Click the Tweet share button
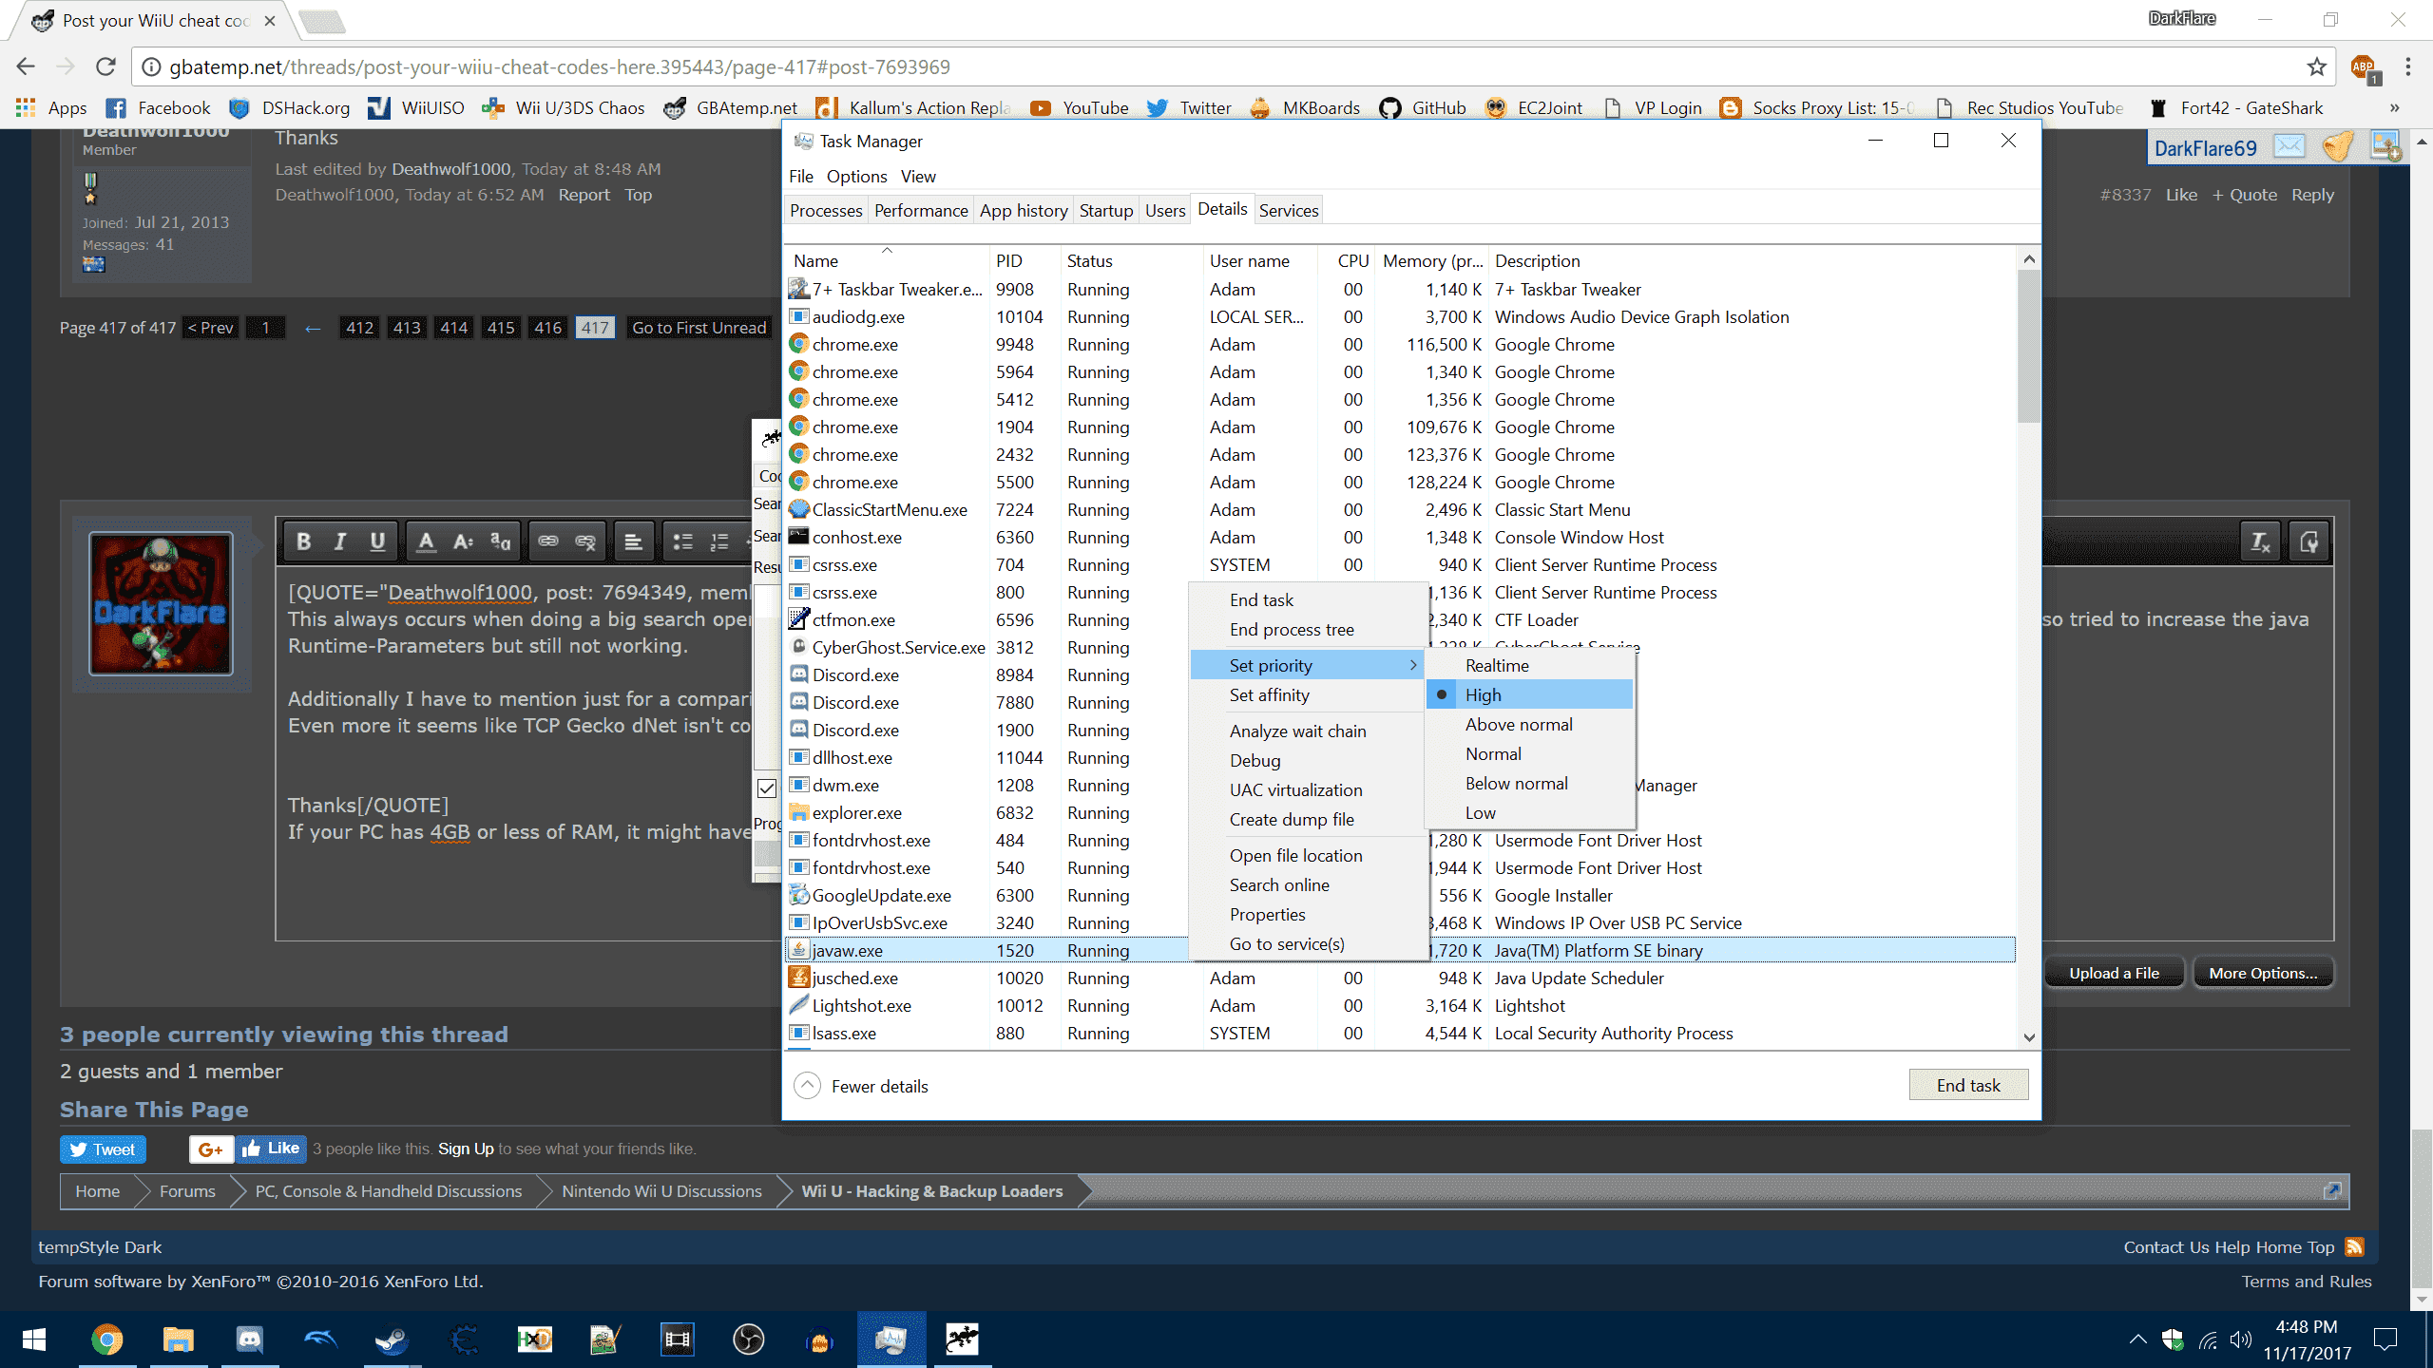Viewport: 2433px width, 1368px height. (x=104, y=1149)
